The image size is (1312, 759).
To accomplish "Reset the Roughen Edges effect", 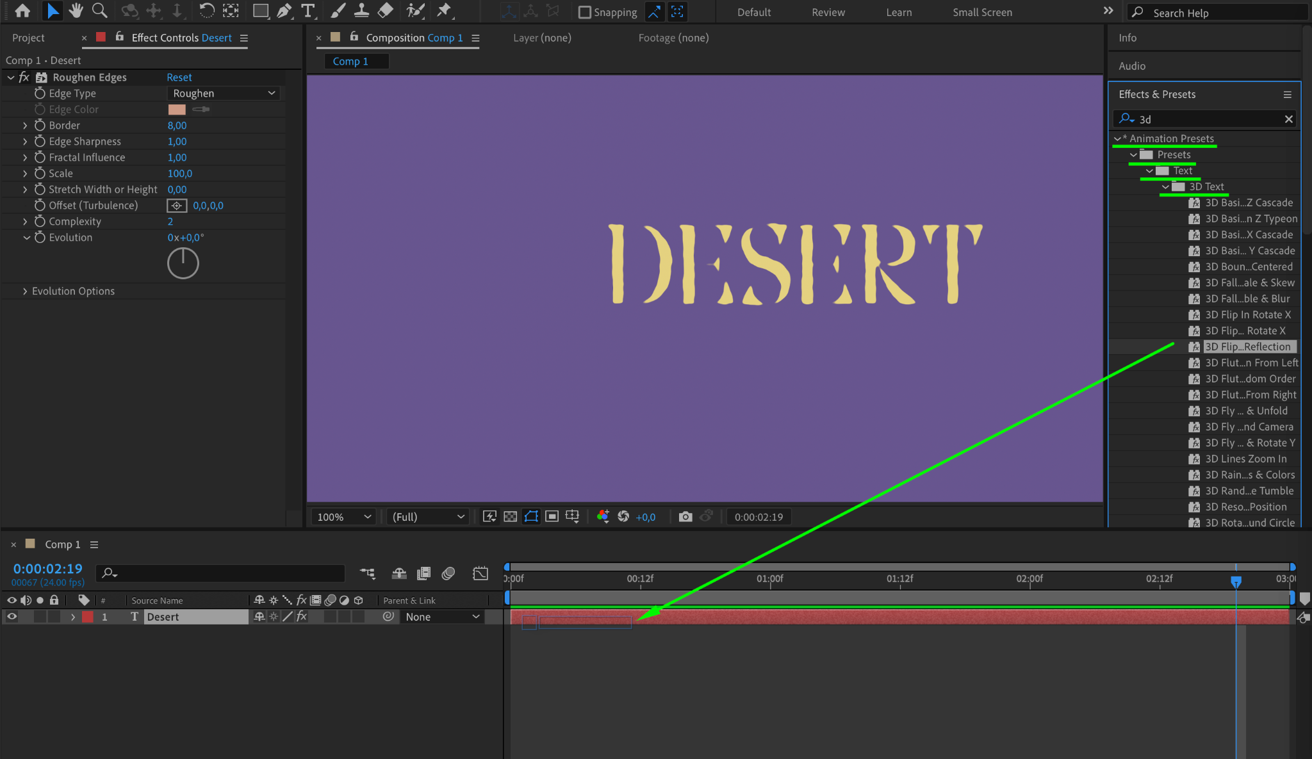I will [179, 78].
